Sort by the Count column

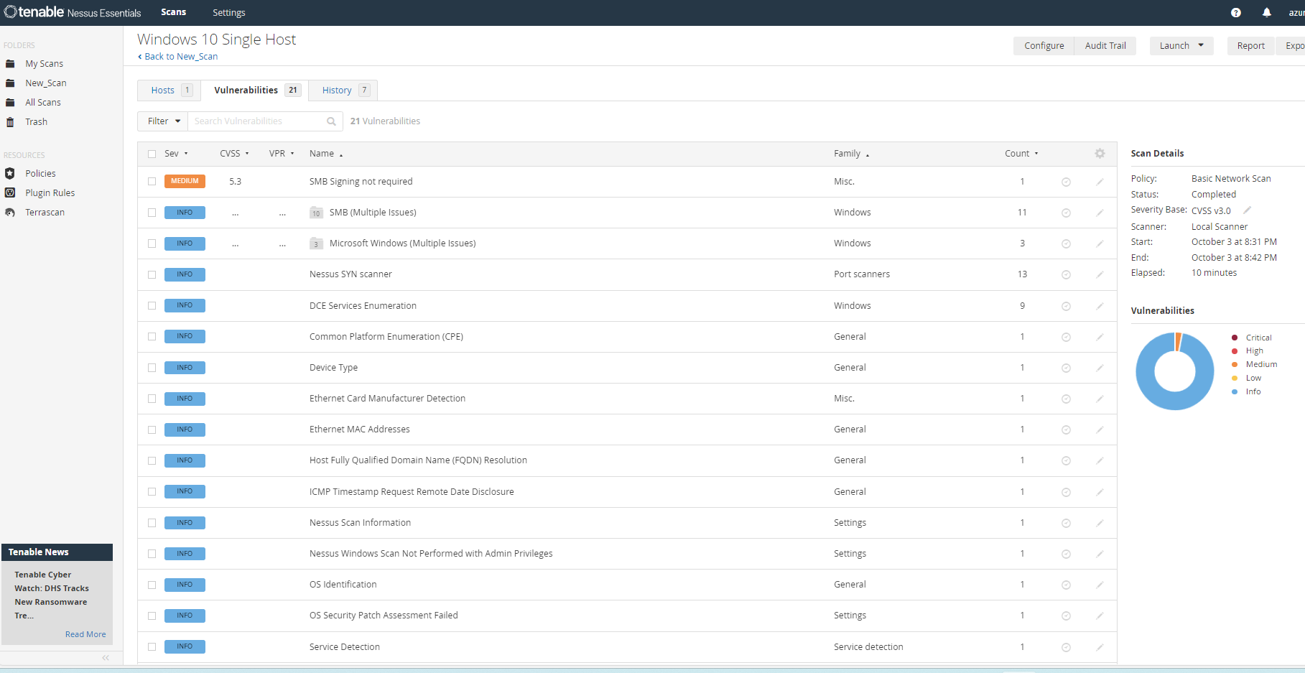(1021, 154)
